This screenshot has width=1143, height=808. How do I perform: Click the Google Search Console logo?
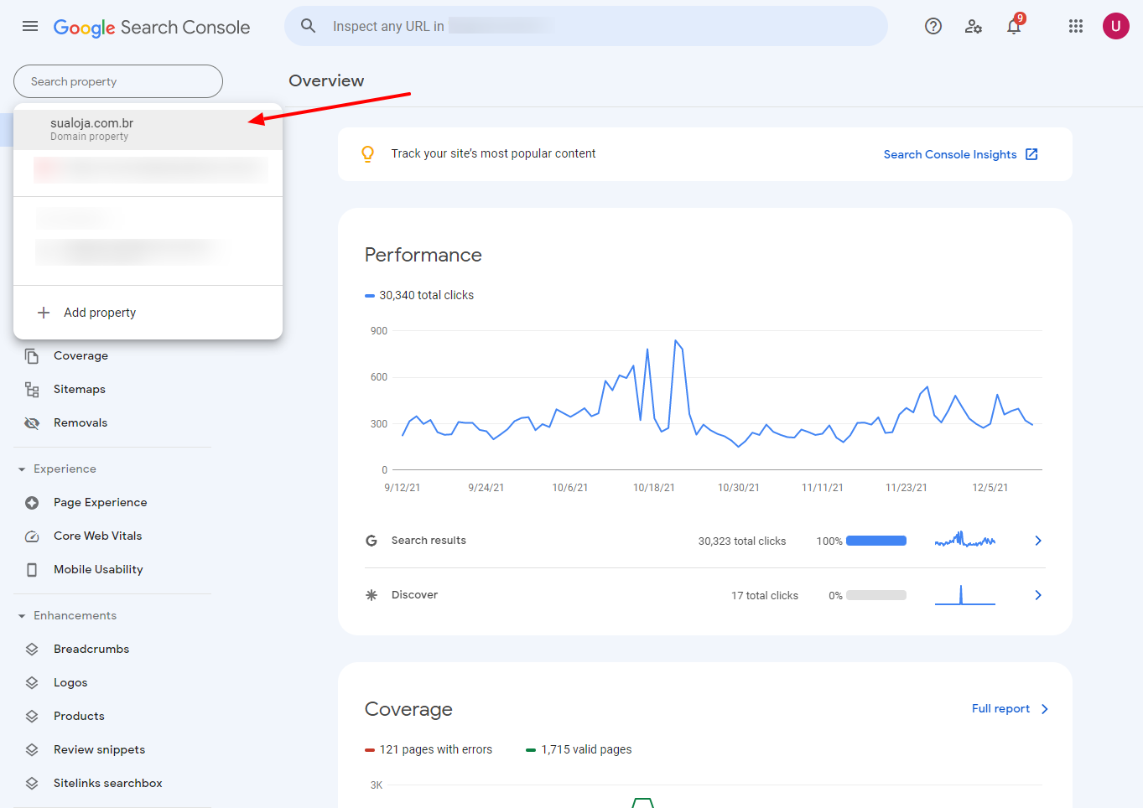point(152,27)
